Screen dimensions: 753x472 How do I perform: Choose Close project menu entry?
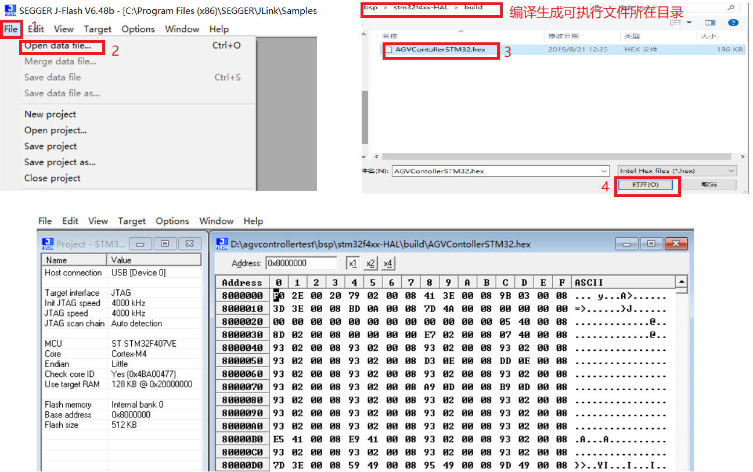pos(52,178)
